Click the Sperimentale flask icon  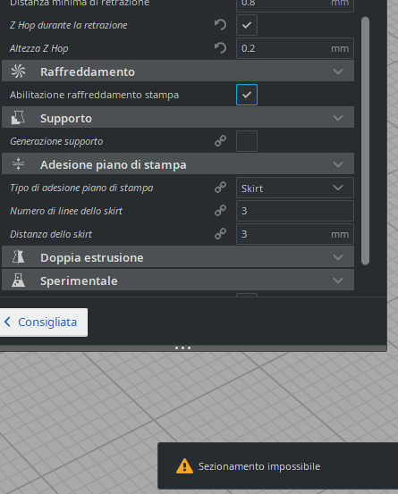pos(18,280)
